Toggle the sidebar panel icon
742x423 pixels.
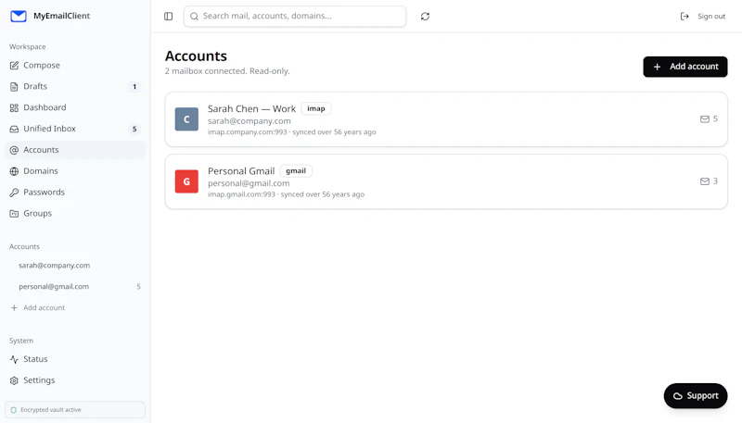(x=169, y=16)
